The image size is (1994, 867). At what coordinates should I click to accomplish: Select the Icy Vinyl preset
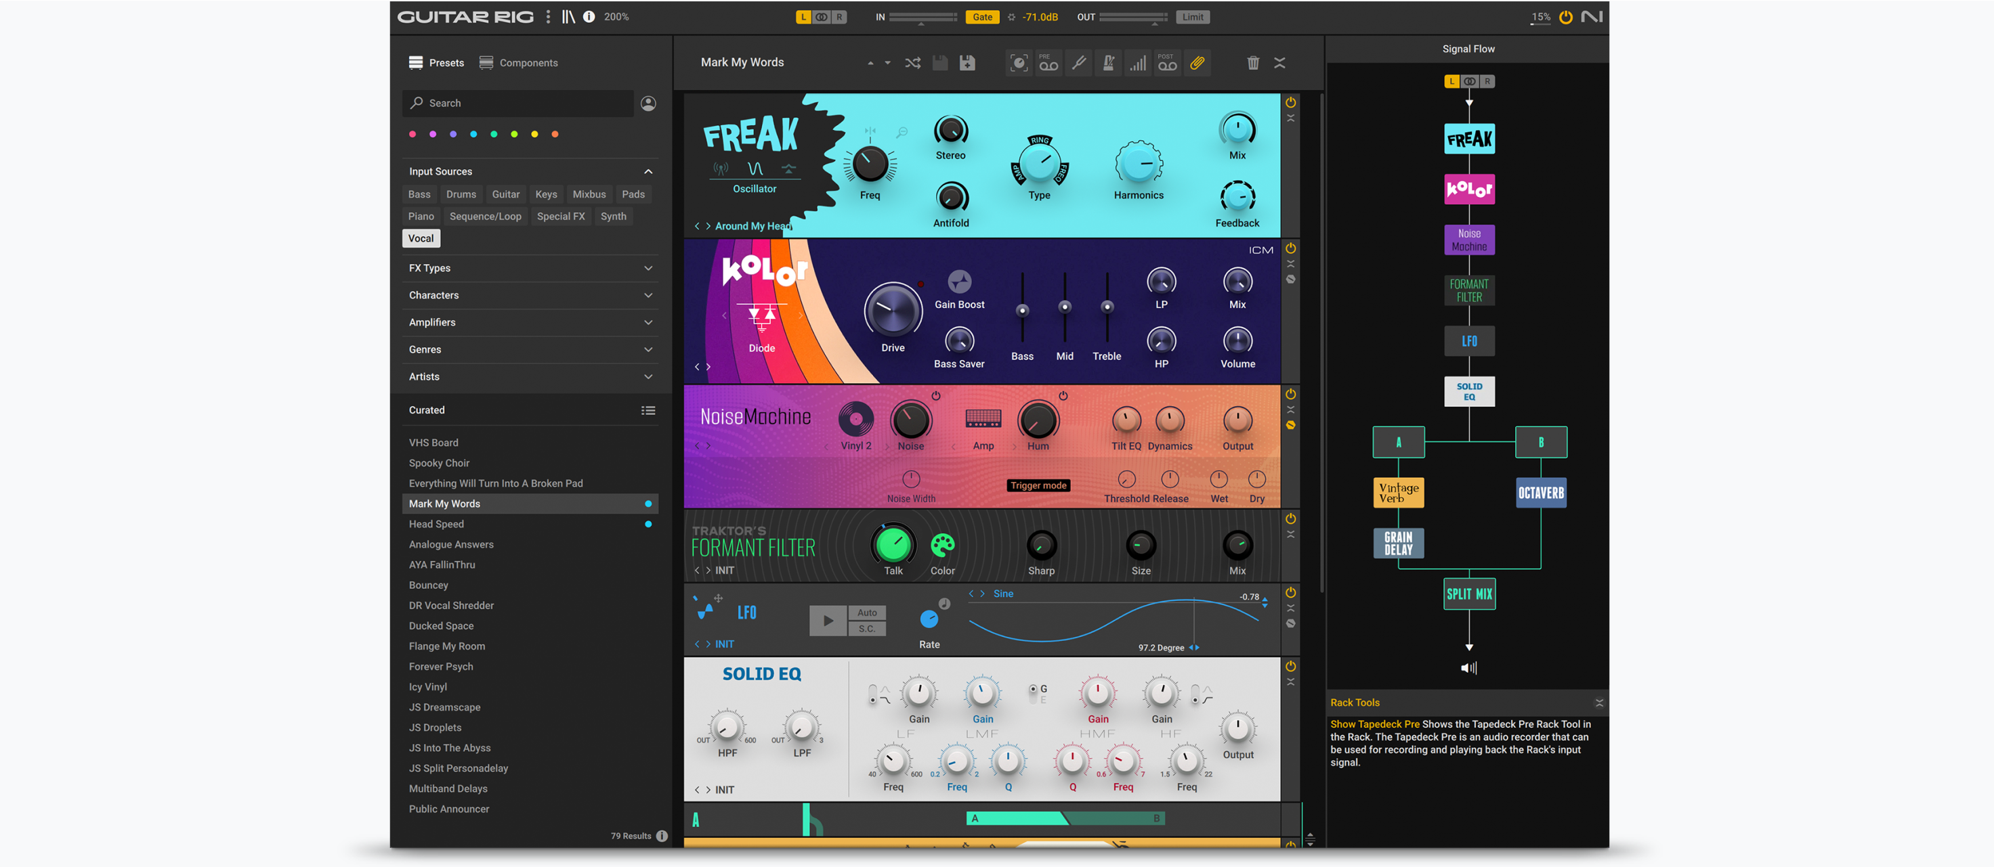(530, 688)
